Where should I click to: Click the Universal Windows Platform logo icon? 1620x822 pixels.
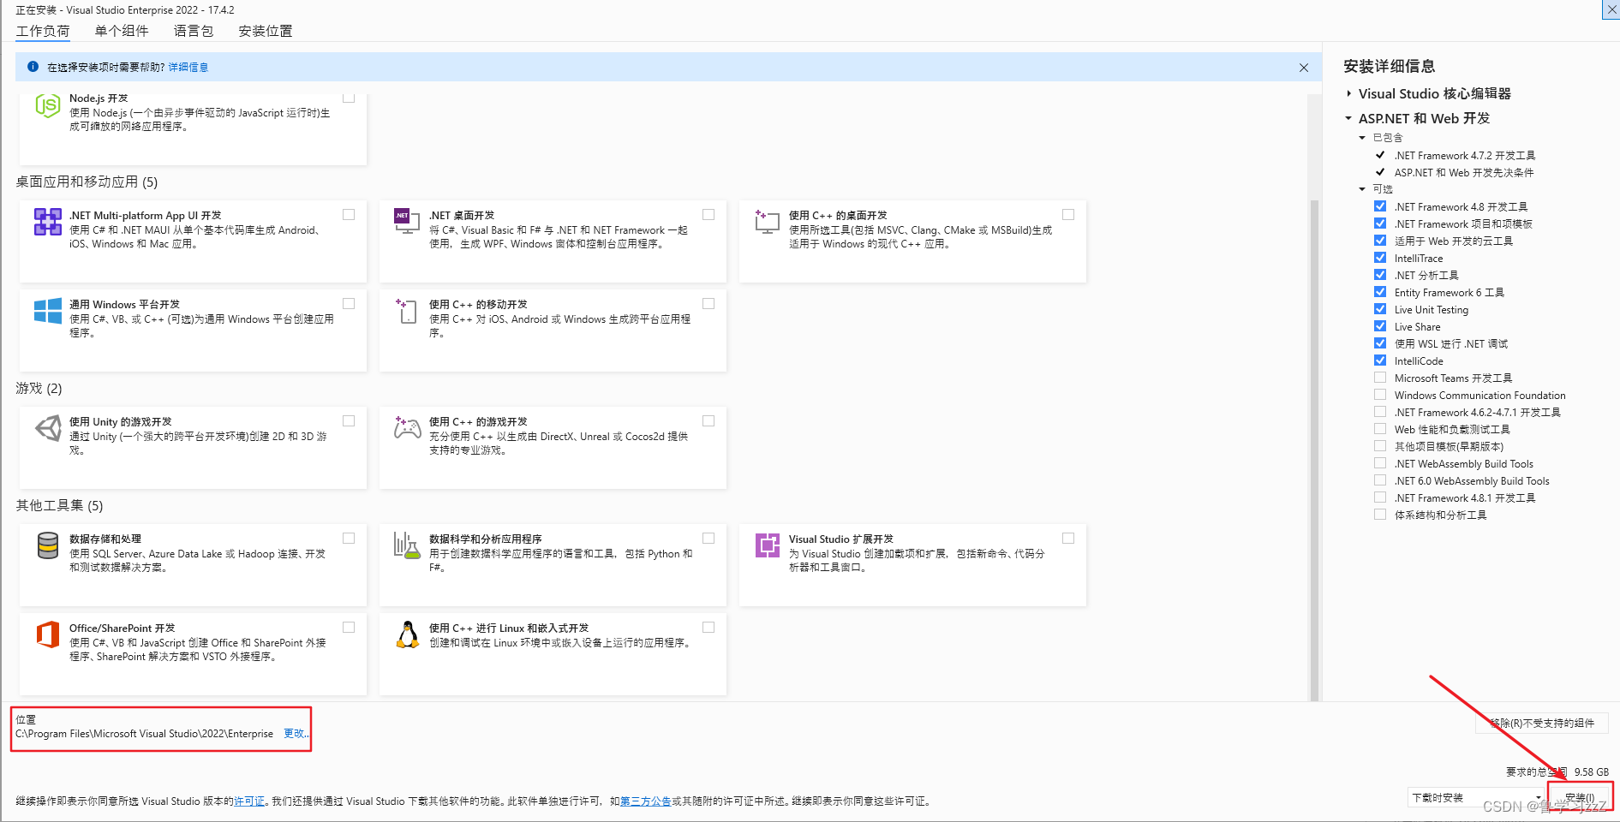[x=47, y=311]
